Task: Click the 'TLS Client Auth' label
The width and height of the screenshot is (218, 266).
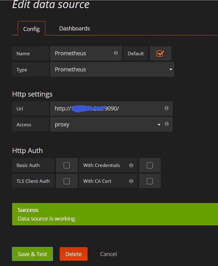Action: pos(33,181)
